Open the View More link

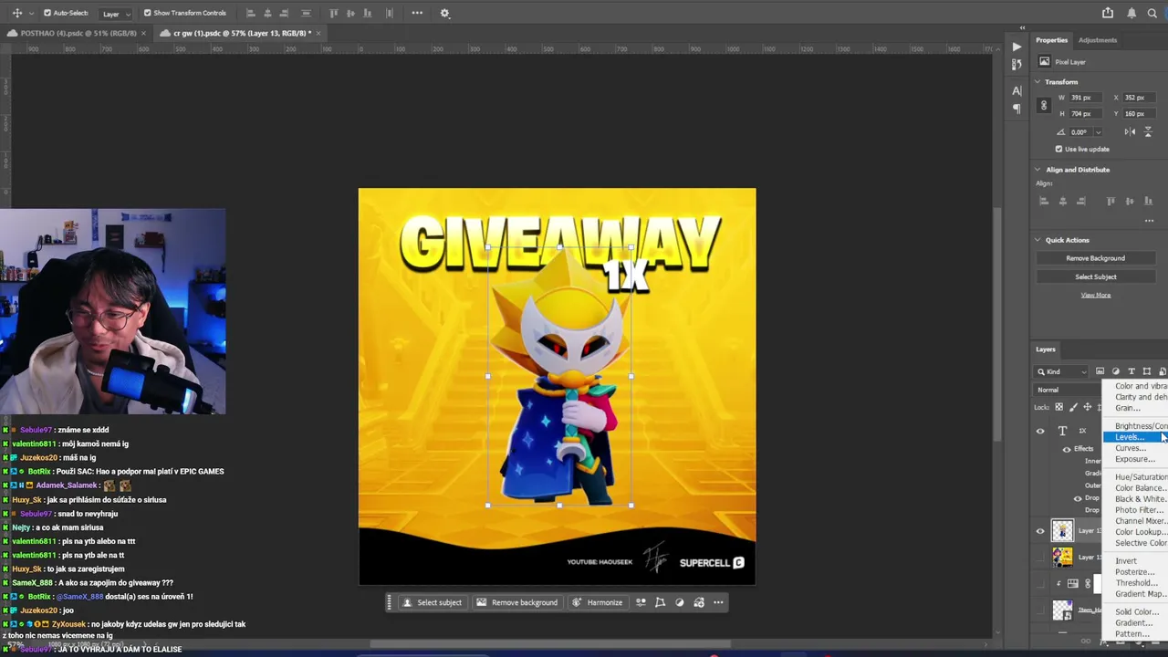coord(1096,295)
